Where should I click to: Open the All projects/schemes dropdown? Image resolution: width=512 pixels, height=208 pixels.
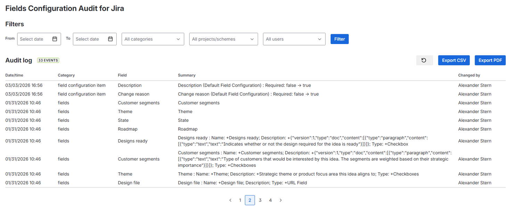pyautogui.click(x=223, y=39)
